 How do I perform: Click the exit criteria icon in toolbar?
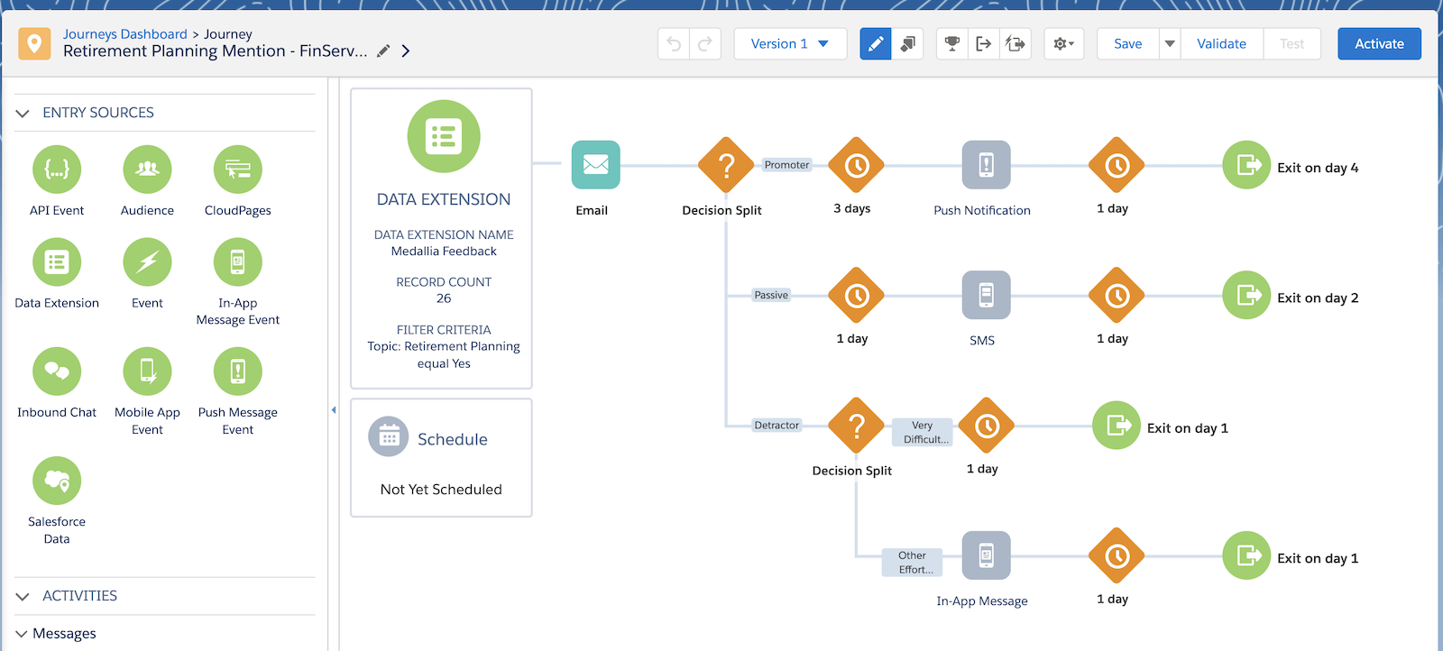[983, 43]
